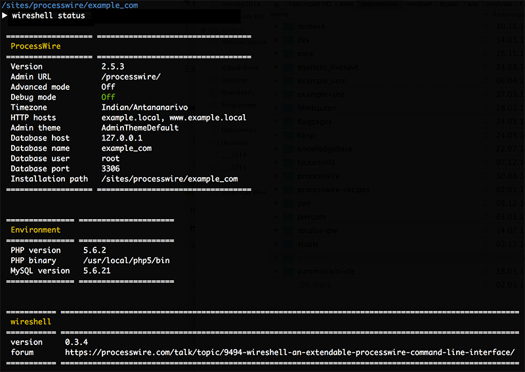Click the Database user value root
The height and width of the screenshot is (372, 525).
(110, 158)
